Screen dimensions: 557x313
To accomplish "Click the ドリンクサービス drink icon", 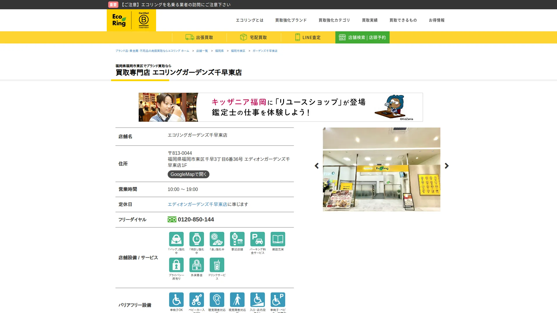I will (x=217, y=265).
